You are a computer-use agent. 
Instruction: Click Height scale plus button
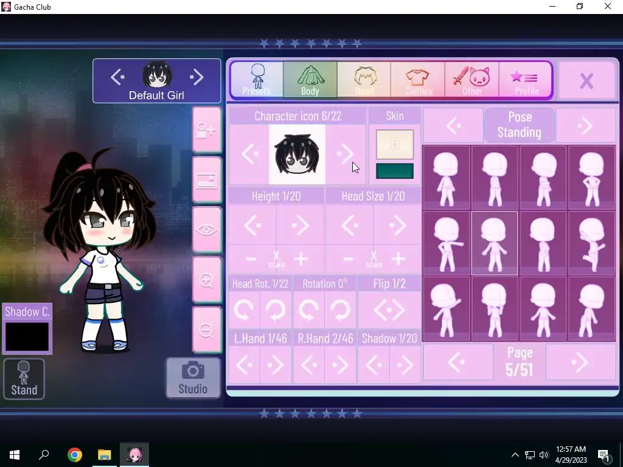click(x=301, y=259)
